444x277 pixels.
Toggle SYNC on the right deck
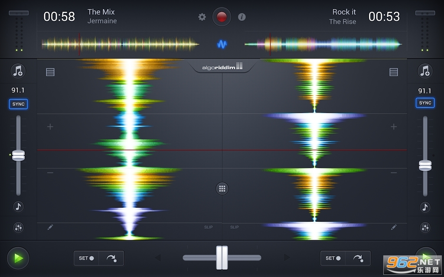(x=425, y=103)
